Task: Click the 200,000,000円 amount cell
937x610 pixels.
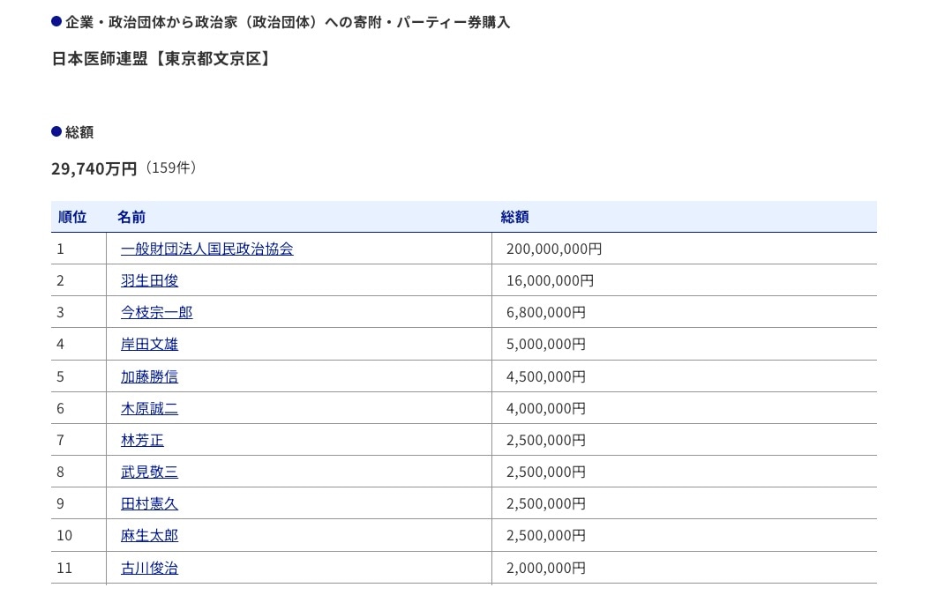Action: pos(553,249)
